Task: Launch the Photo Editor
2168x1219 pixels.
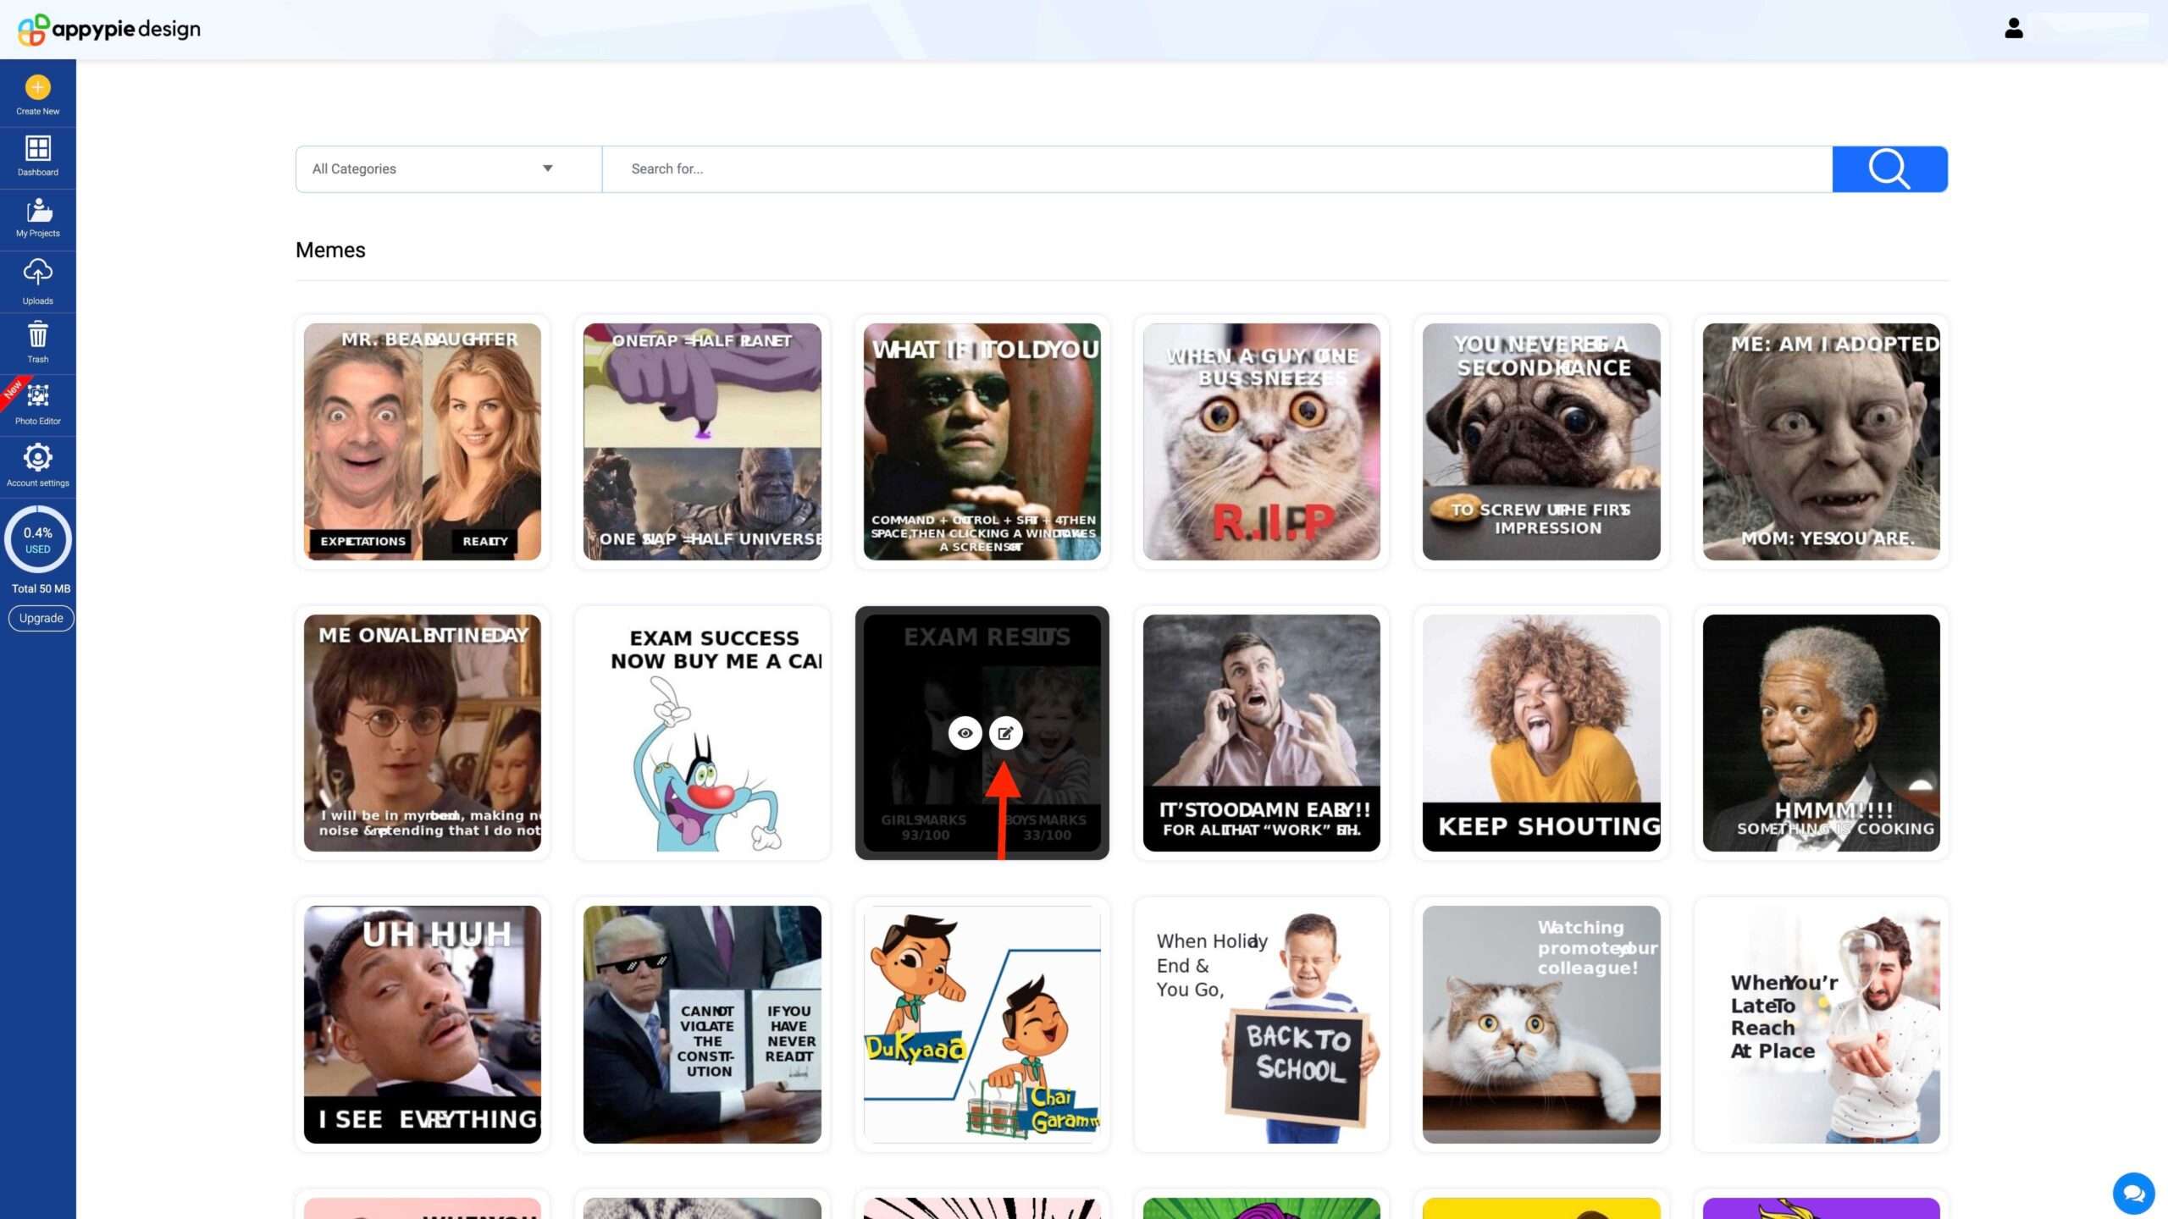Action: point(37,405)
